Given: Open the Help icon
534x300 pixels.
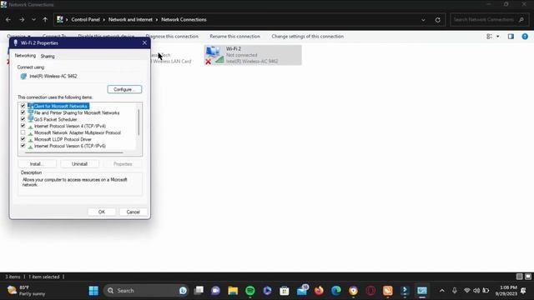Looking at the screenshot, I should (525, 37).
